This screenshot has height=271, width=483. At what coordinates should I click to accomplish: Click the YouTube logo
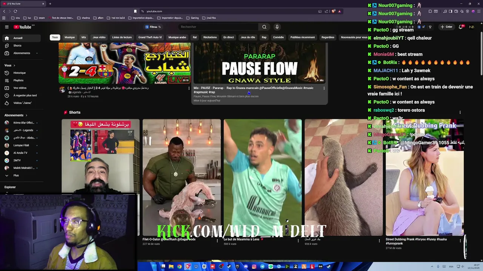[23, 27]
